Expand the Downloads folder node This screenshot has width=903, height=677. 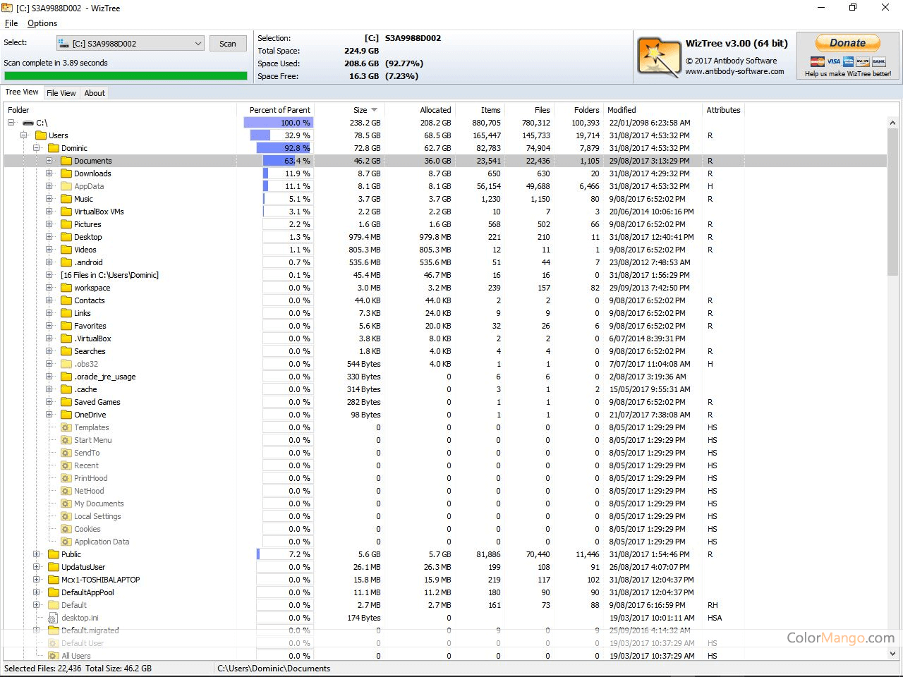click(x=48, y=173)
